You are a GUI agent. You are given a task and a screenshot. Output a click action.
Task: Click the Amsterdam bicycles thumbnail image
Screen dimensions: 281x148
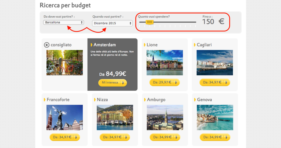[64, 63]
